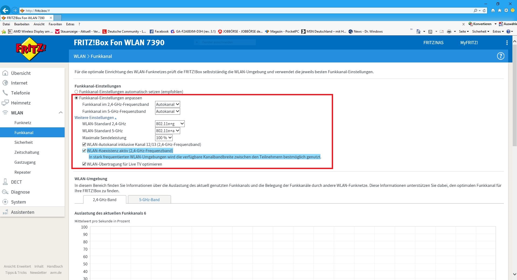Open the Ansicht menu
The width and height of the screenshot is (517, 280).
click(39, 24)
